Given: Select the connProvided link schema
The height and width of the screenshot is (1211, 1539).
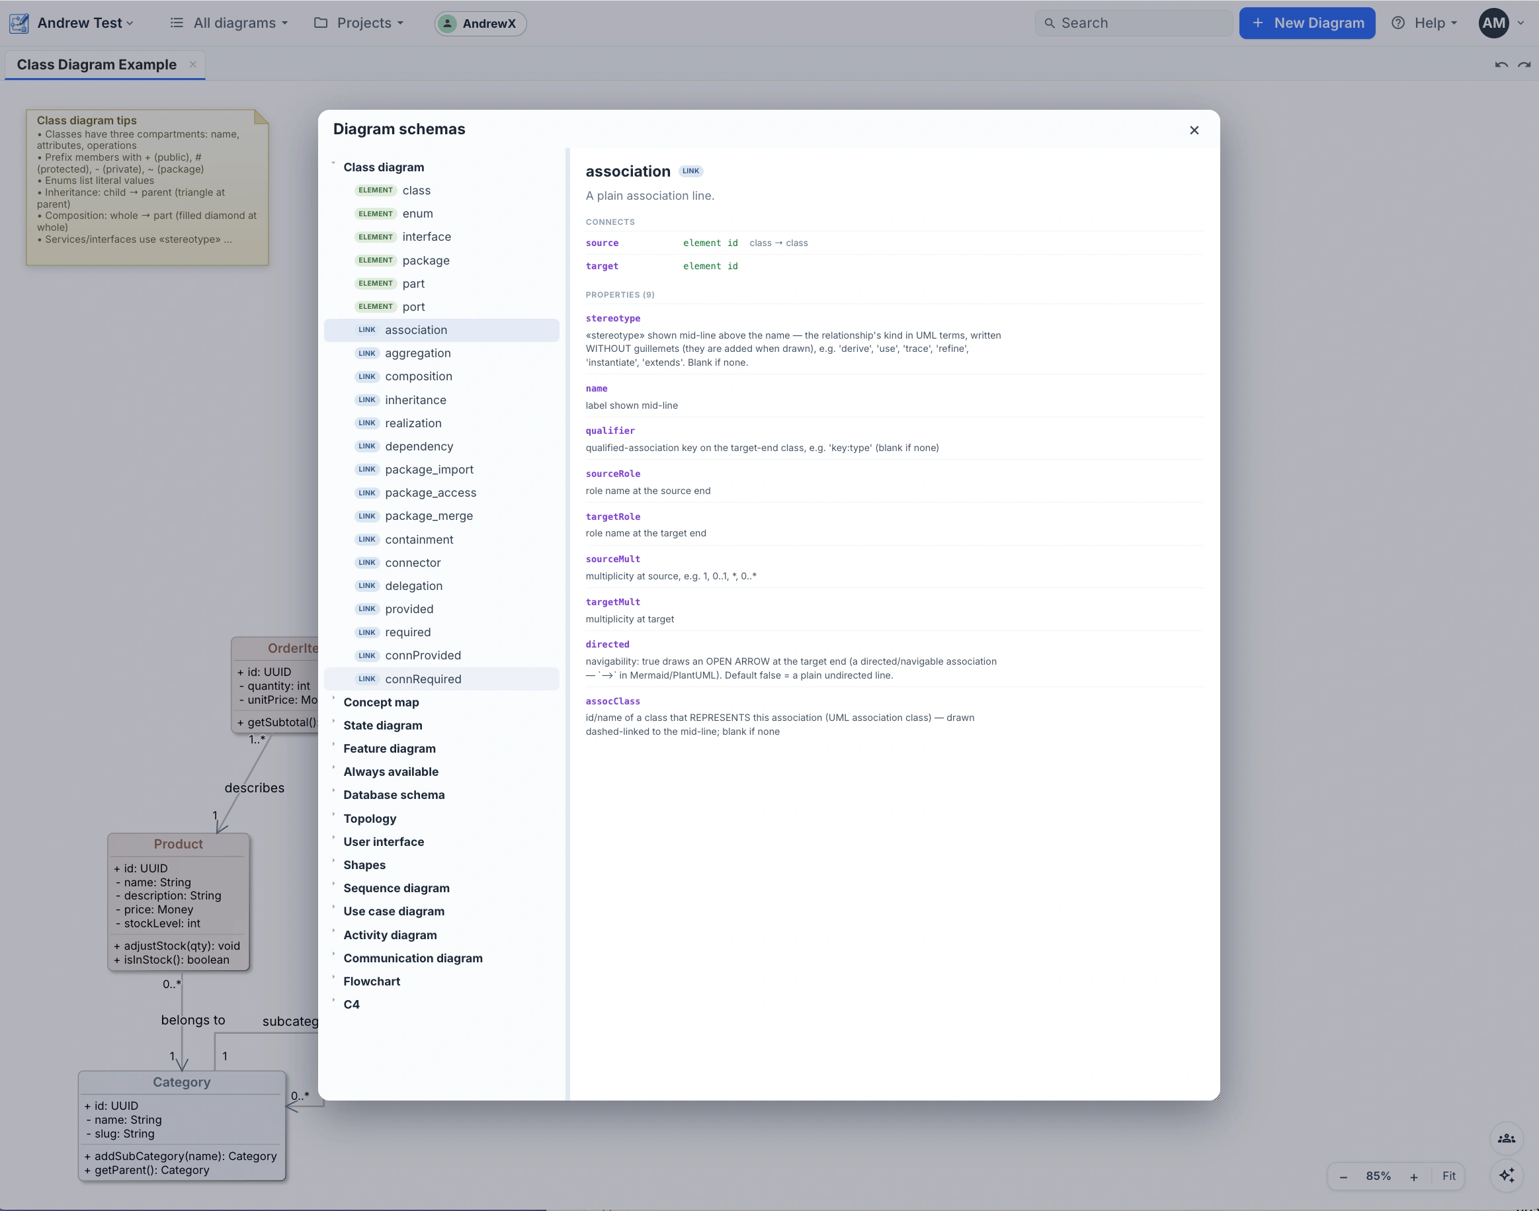Looking at the screenshot, I should [x=442, y=656].
